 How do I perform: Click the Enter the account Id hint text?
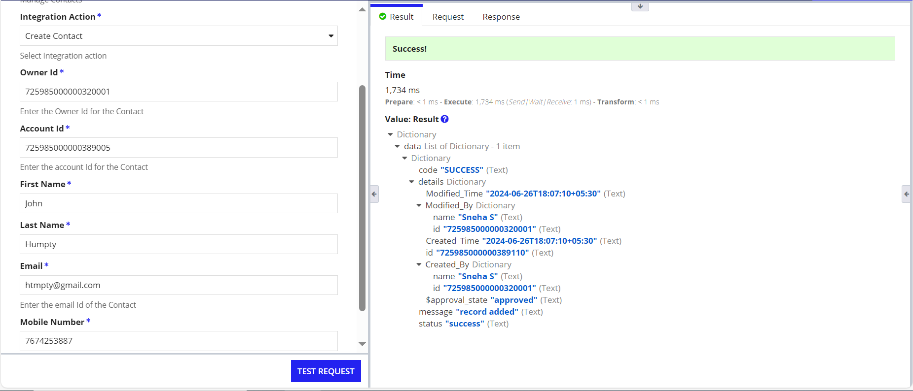[84, 167]
